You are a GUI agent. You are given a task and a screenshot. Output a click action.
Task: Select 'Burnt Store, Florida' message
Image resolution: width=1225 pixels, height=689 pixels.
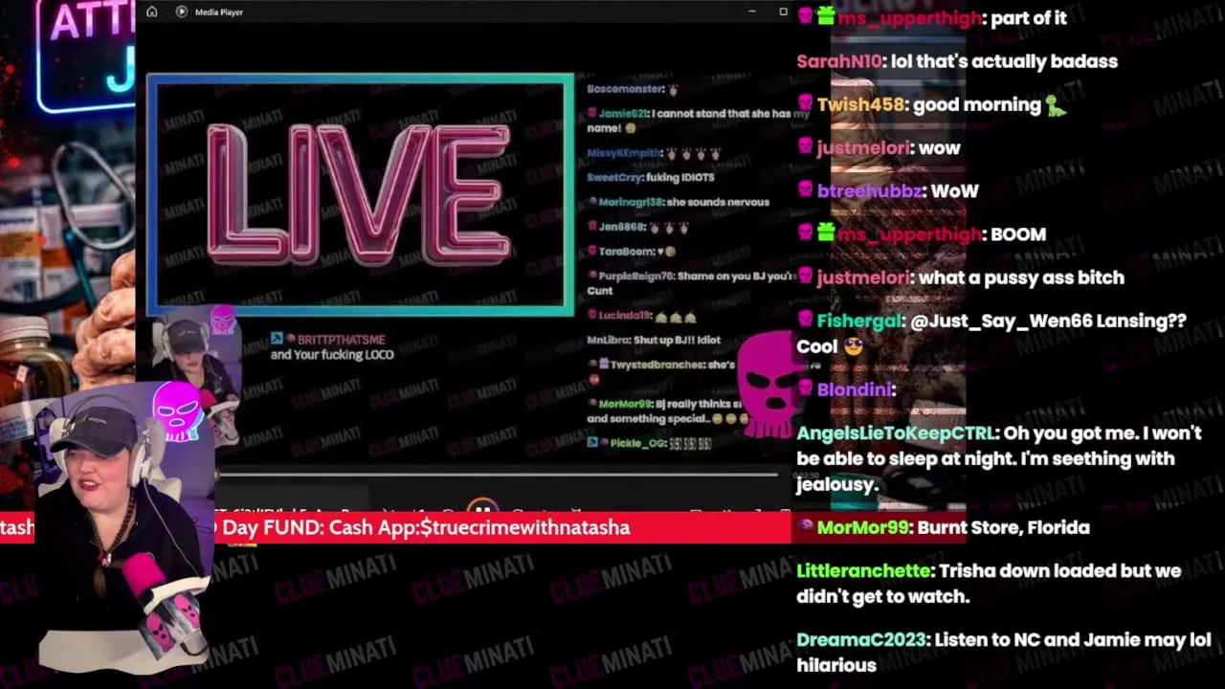click(1003, 527)
